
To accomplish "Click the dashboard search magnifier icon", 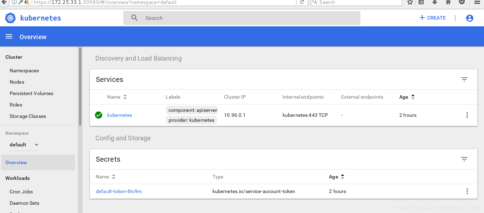I will (x=135, y=18).
